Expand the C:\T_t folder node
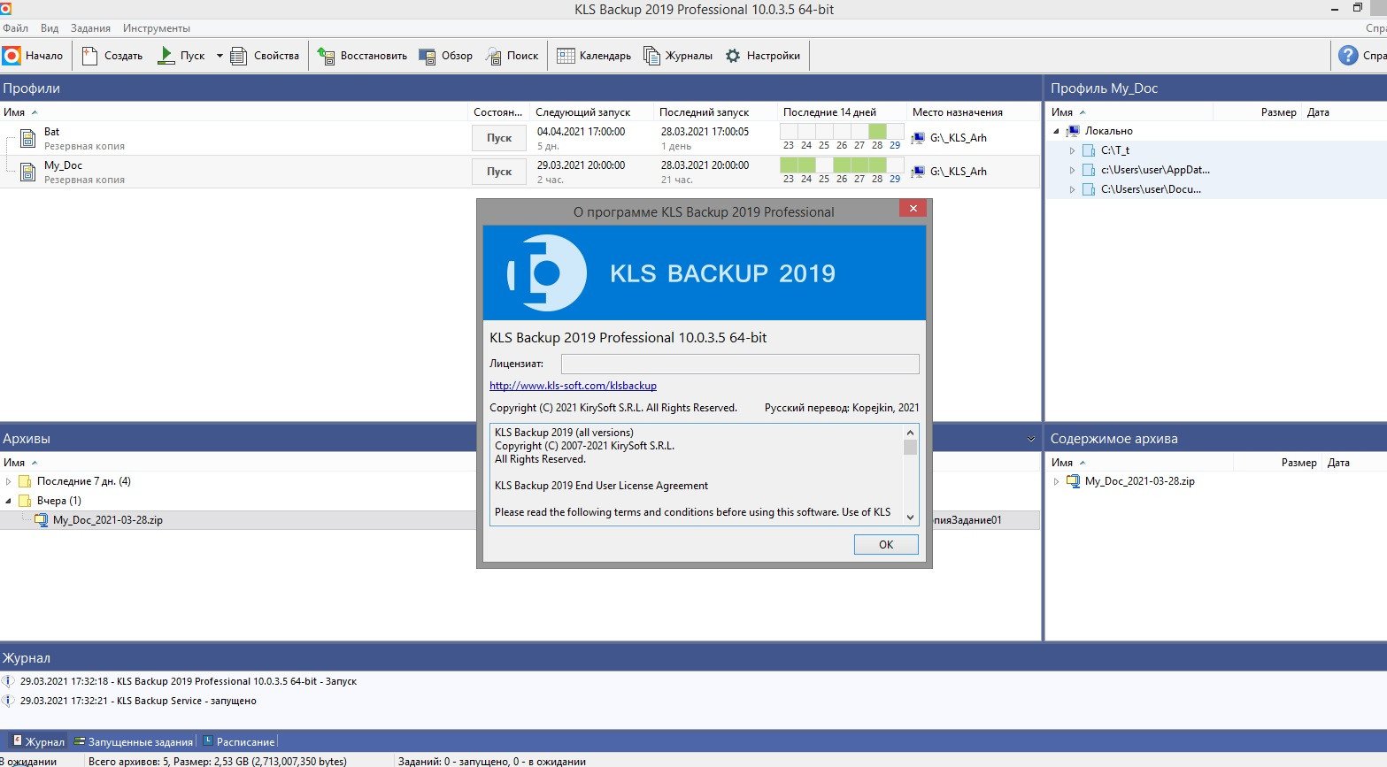Viewport: 1387px width, 767px height. coord(1072,151)
